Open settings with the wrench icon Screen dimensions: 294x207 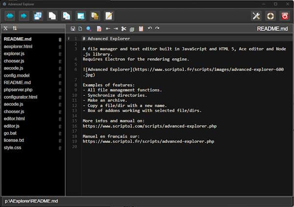(x=256, y=16)
